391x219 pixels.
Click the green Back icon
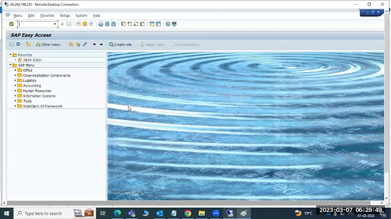[x=79, y=24]
